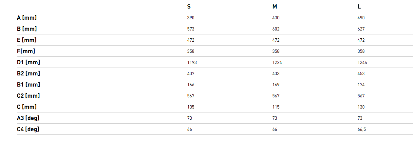This screenshot has height=141, width=413.
Task: Select the B [mm] row label
Action: [27, 29]
